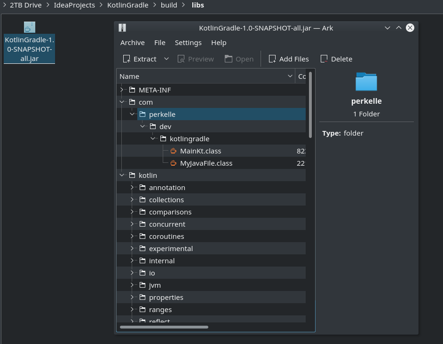This screenshot has width=443, height=344.
Task: Collapse the kotlin folder
Action: [x=121, y=175]
